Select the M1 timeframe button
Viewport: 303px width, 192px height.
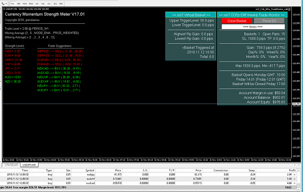pyautogui.click(x=13, y=4)
